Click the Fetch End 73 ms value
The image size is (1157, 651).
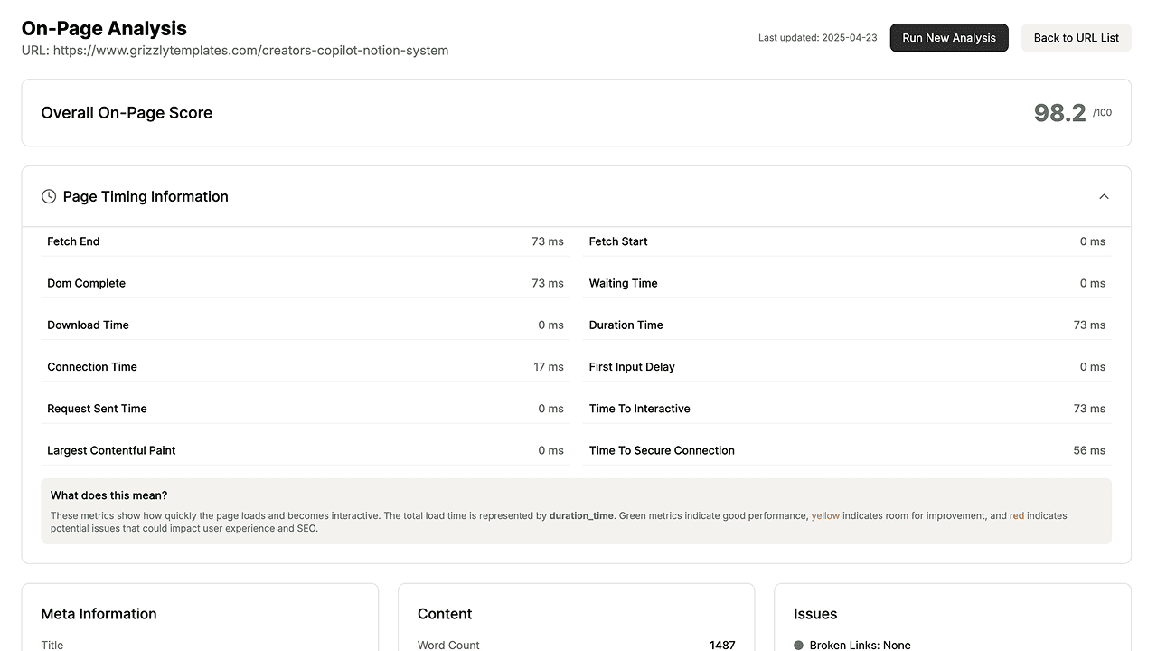pyautogui.click(x=548, y=241)
